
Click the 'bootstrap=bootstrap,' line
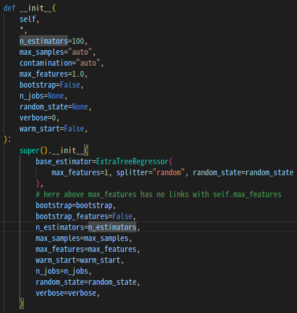76,205
